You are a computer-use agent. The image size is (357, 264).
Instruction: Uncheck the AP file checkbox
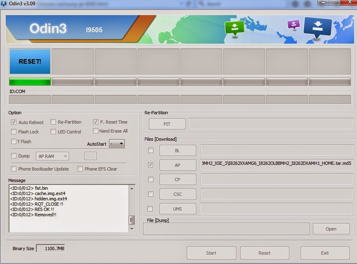coord(151,165)
